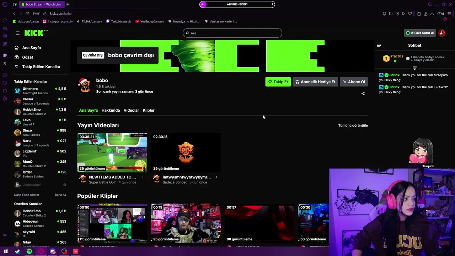The height and width of the screenshot is (256, 455).
Task: Open the Twitch sidebar icon in Opera
Action: [5, 55]
